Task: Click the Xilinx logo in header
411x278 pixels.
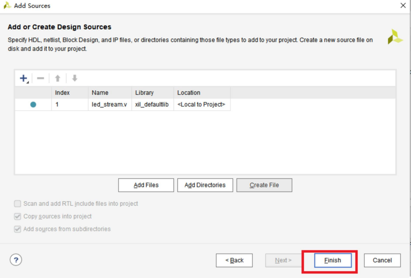Action: 394,37
